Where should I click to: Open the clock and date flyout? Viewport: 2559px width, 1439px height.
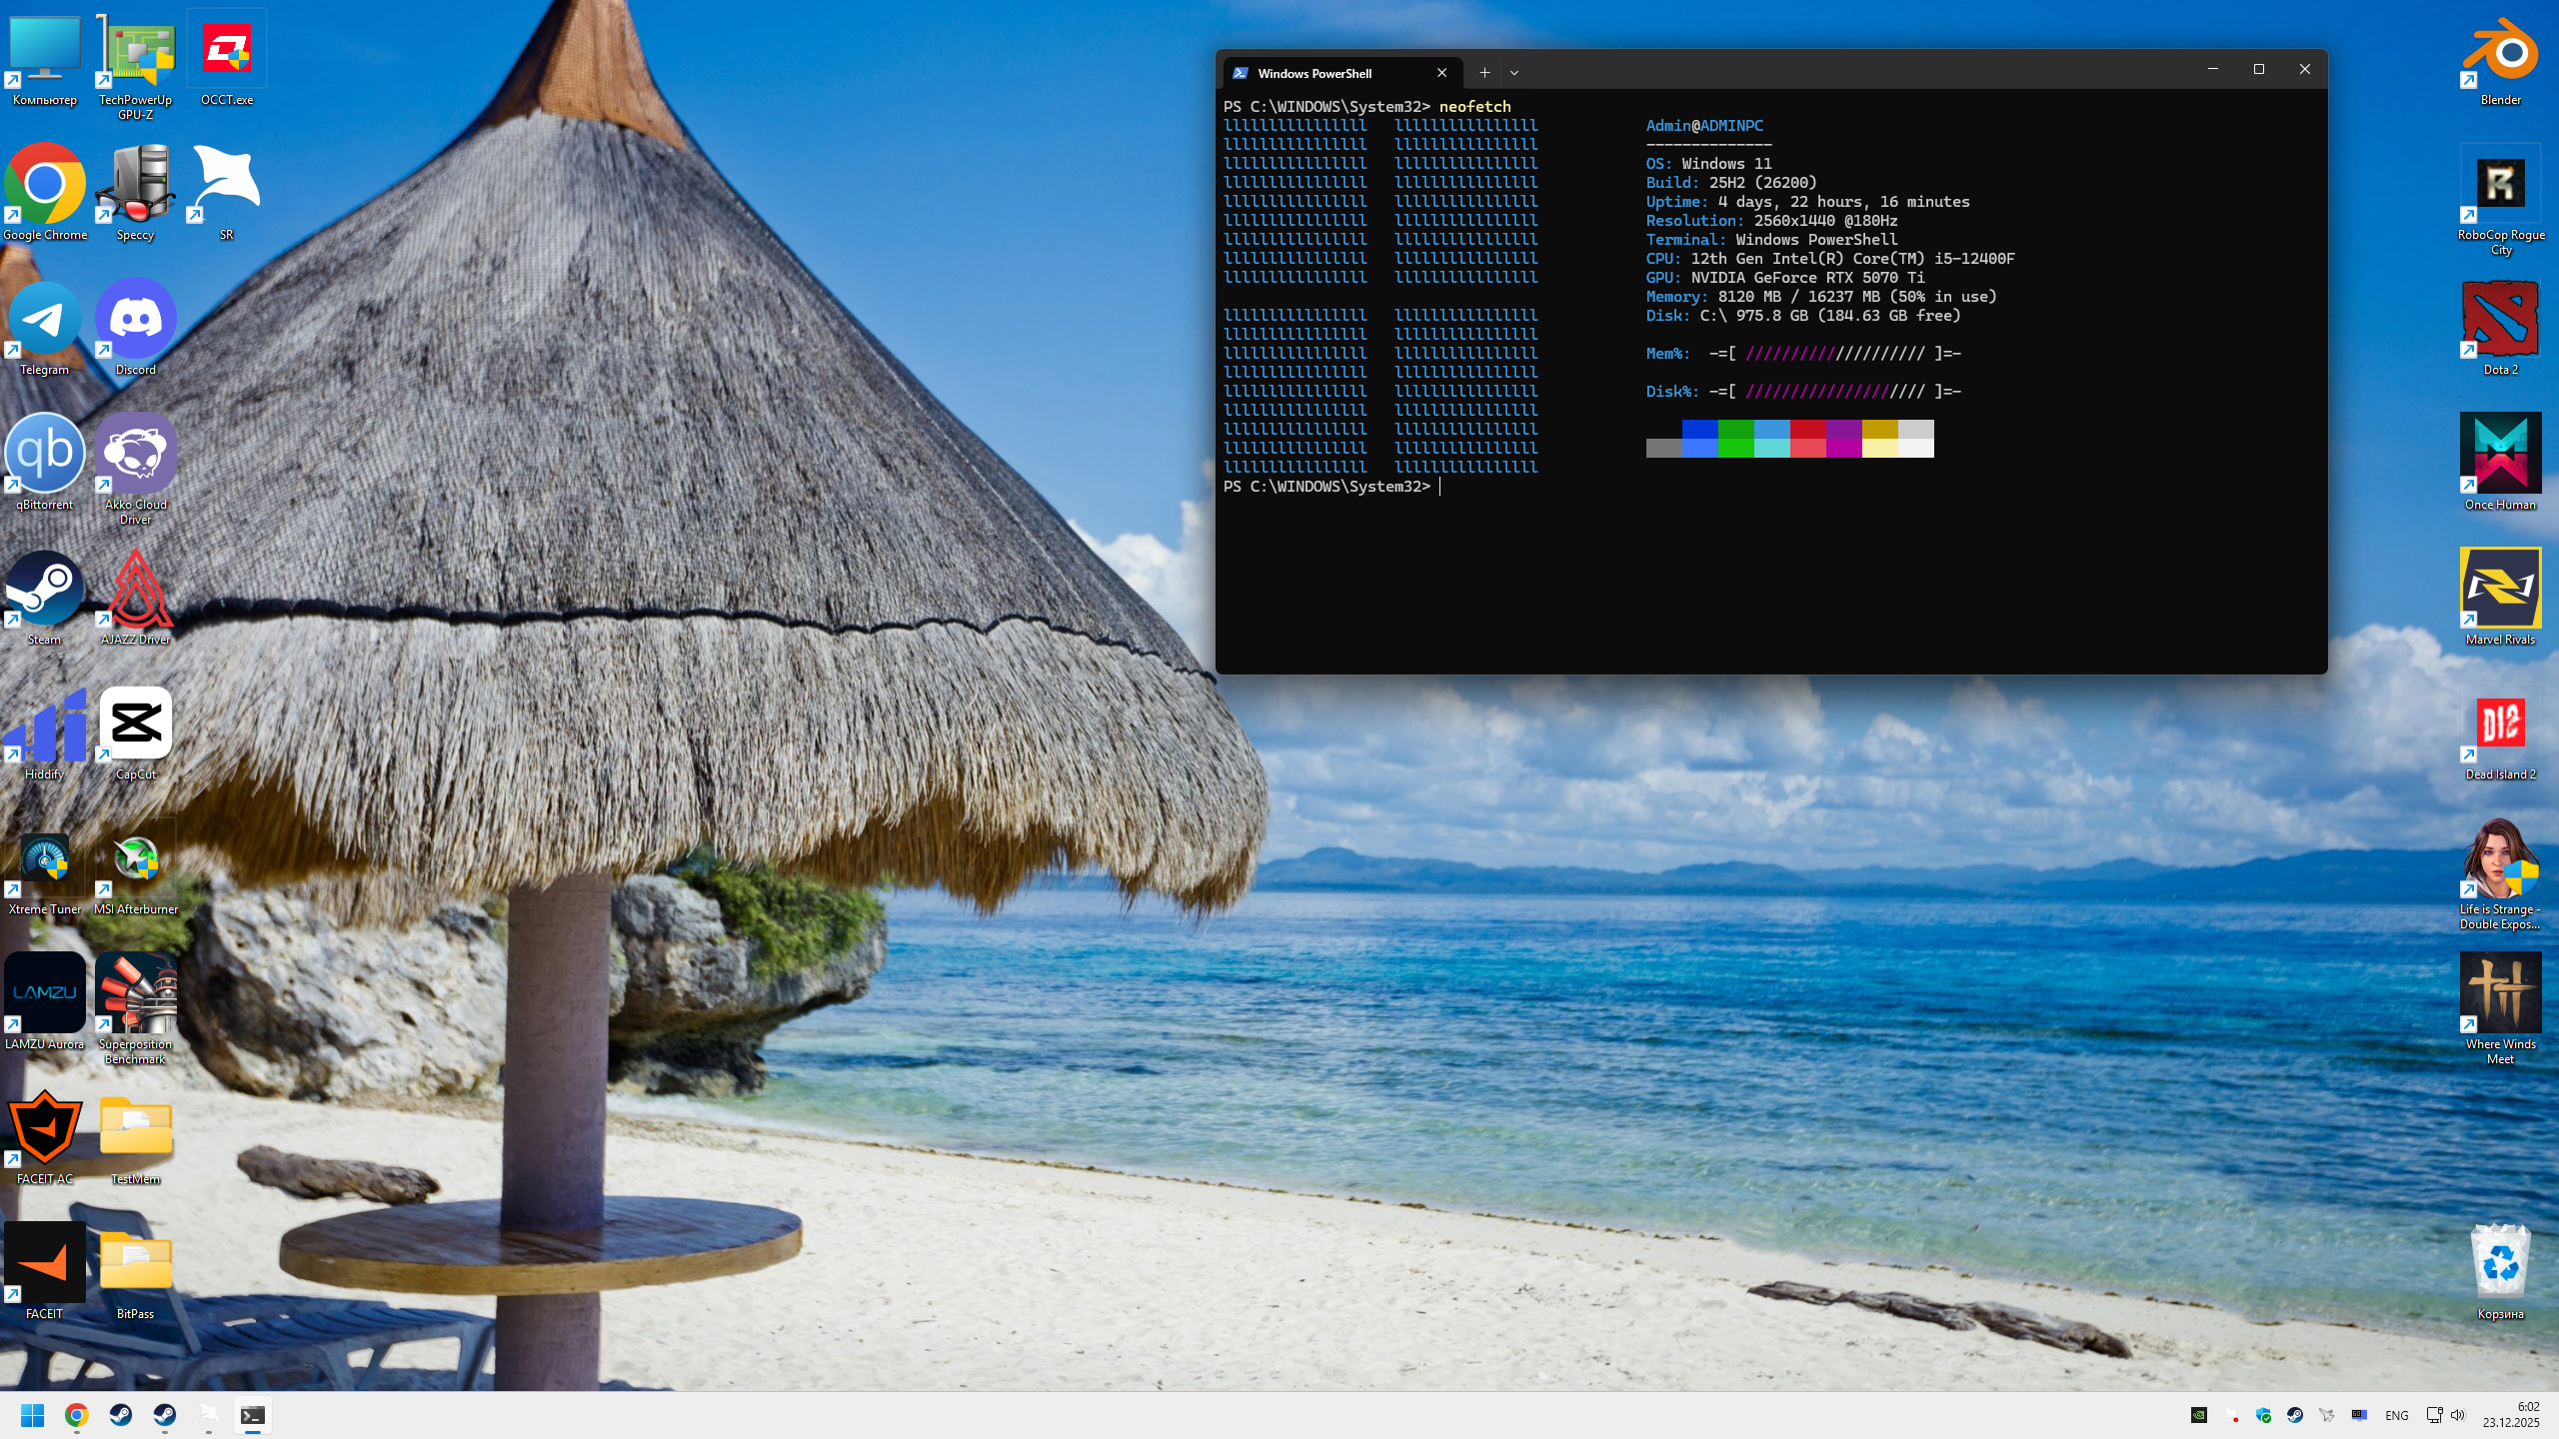2510,1415
